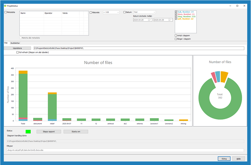Click the Projektstatus folder icon in title bar

pyautogui.click(x=5, y=6)
